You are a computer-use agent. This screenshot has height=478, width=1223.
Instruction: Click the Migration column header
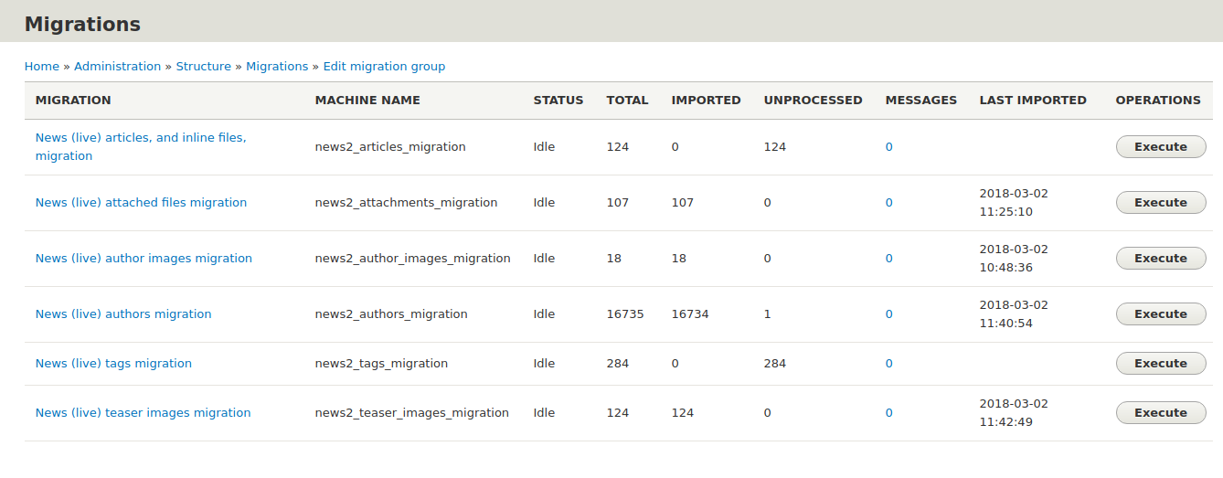(73, 101)
